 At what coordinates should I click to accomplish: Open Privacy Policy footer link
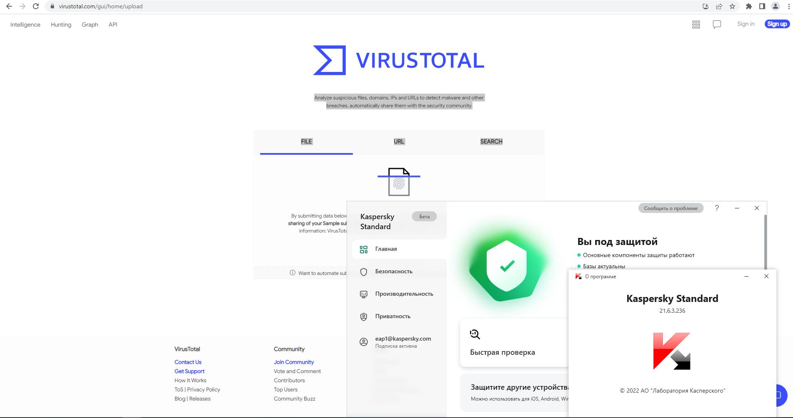click(x=204, y=390)
